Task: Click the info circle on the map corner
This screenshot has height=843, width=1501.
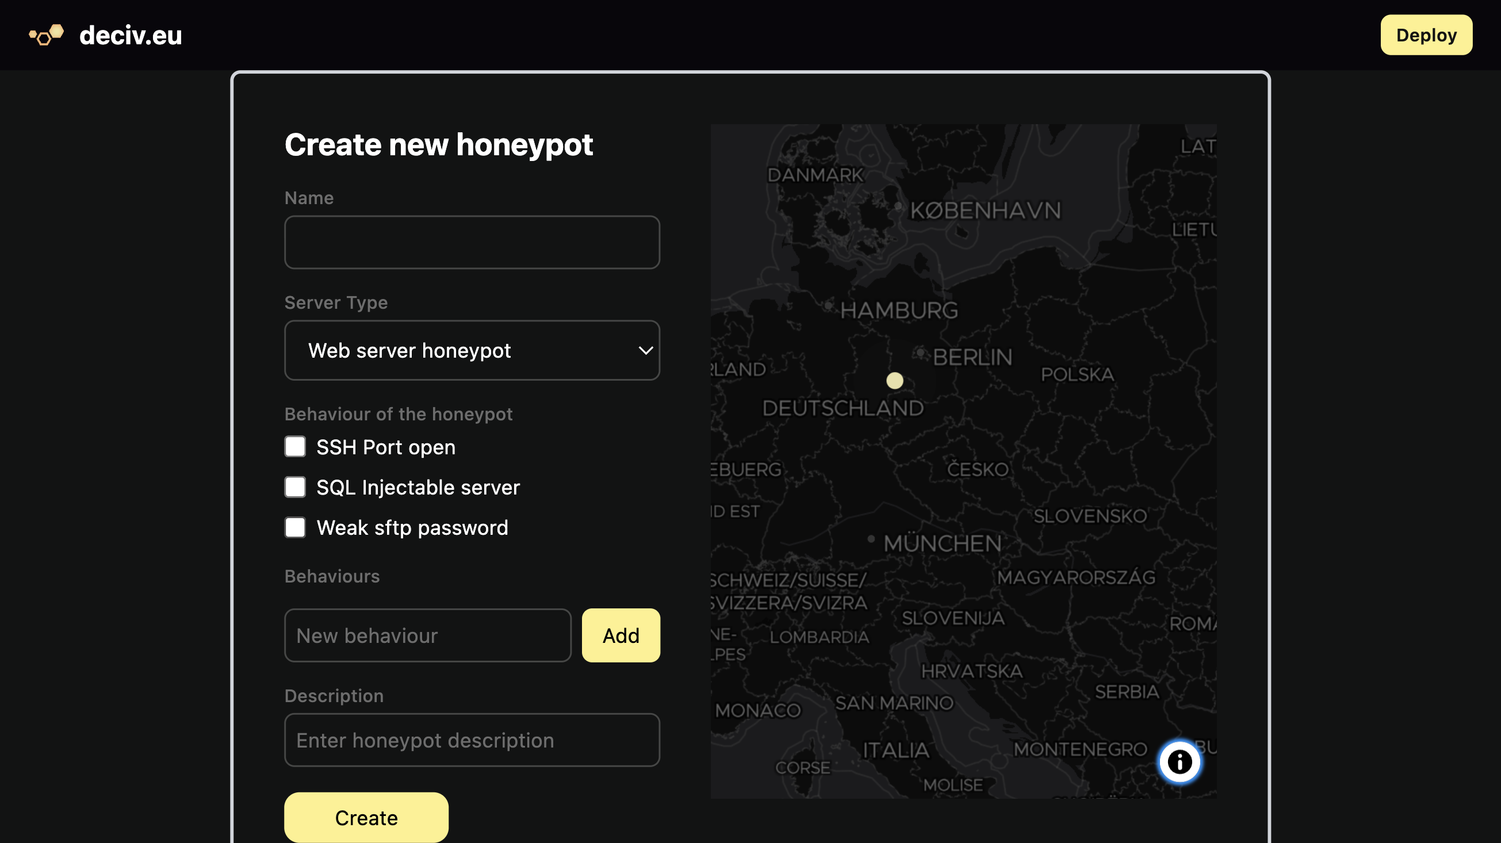Action: pos(1180,761)
